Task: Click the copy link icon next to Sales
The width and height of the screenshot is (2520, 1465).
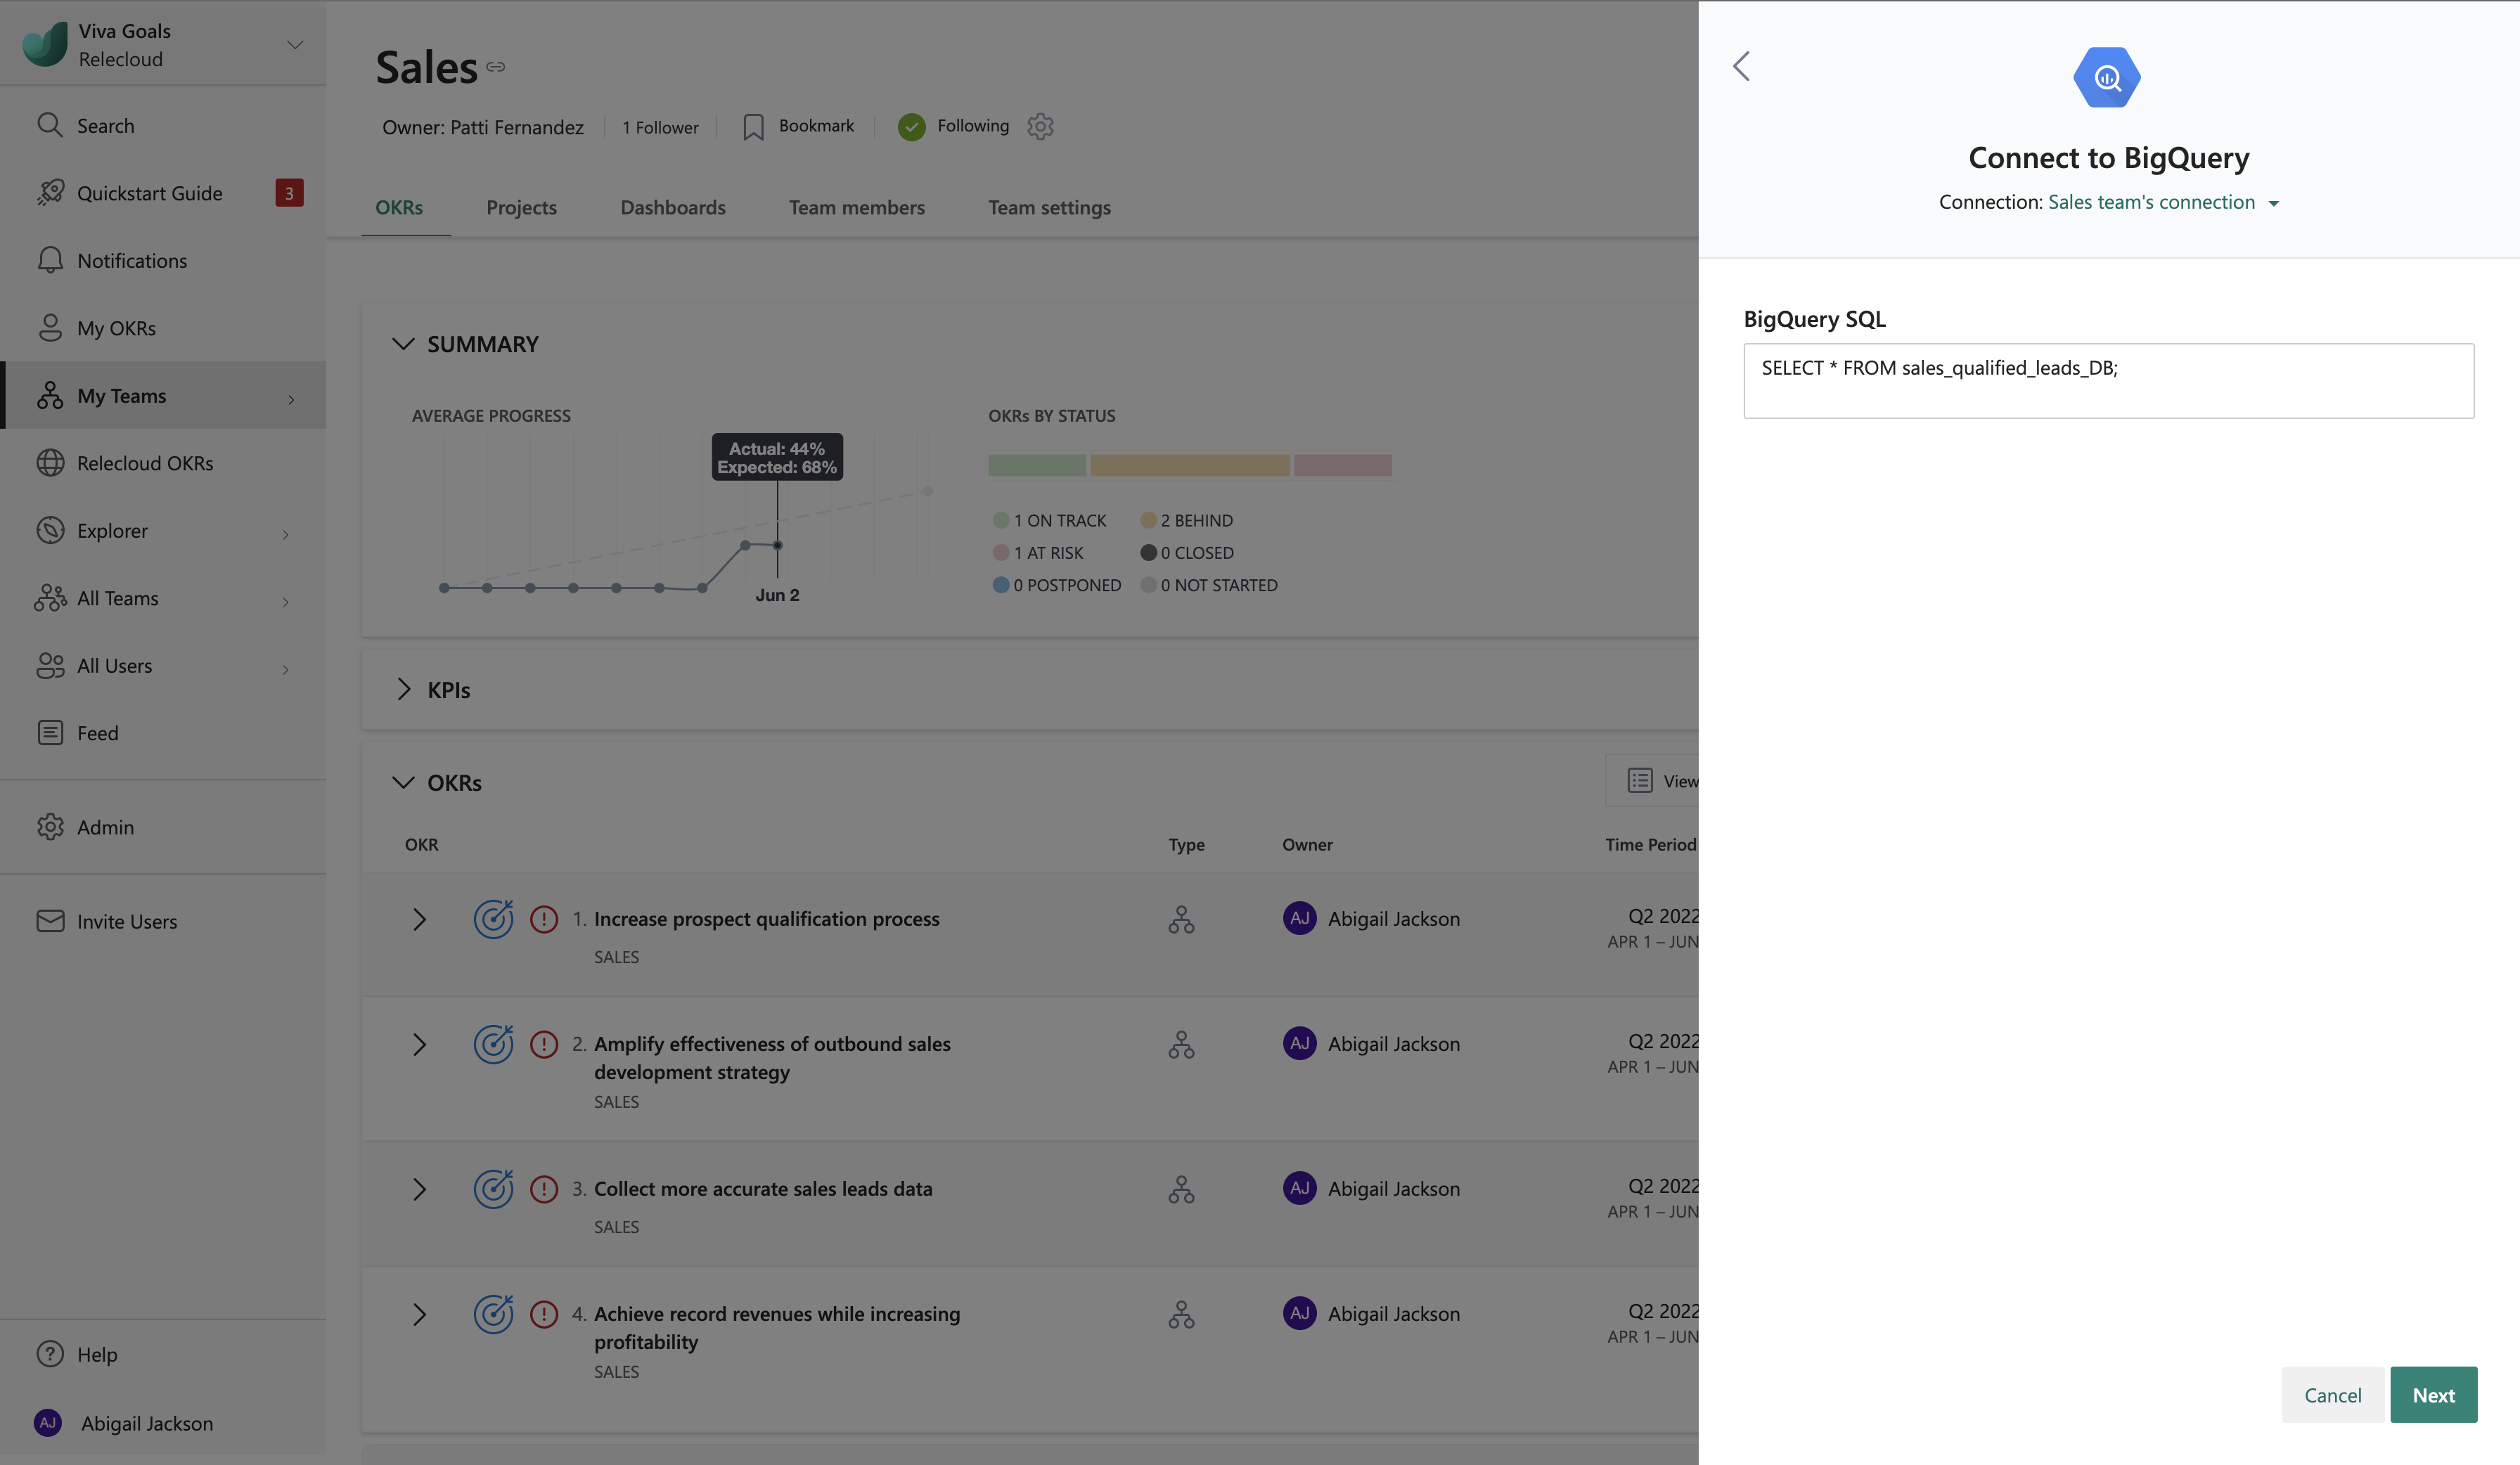Action: 496,67
